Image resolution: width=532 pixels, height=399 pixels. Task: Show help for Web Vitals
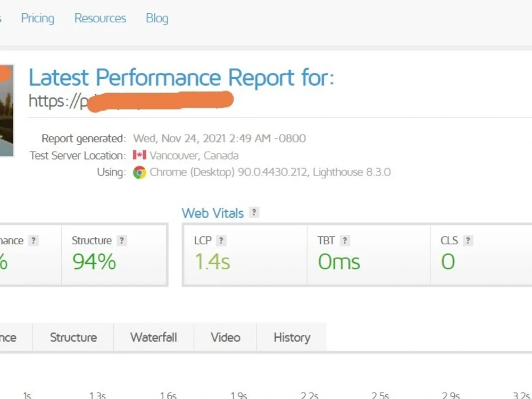pos(254,212)
